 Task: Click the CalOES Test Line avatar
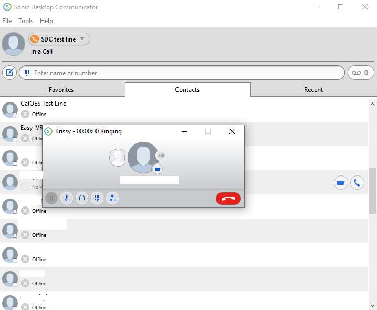pos(10,110)
